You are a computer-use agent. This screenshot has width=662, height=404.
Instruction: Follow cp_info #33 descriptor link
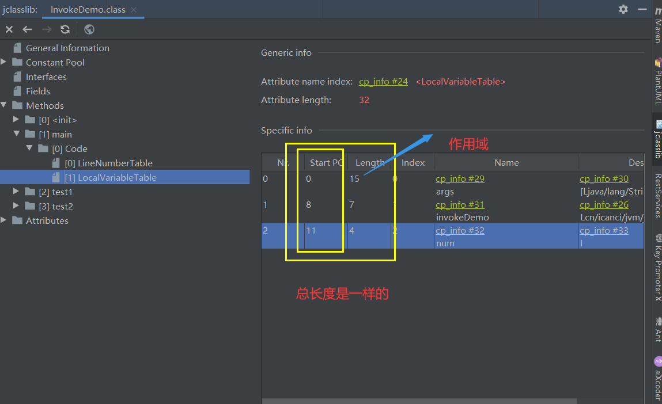click(x=604, y=231)
